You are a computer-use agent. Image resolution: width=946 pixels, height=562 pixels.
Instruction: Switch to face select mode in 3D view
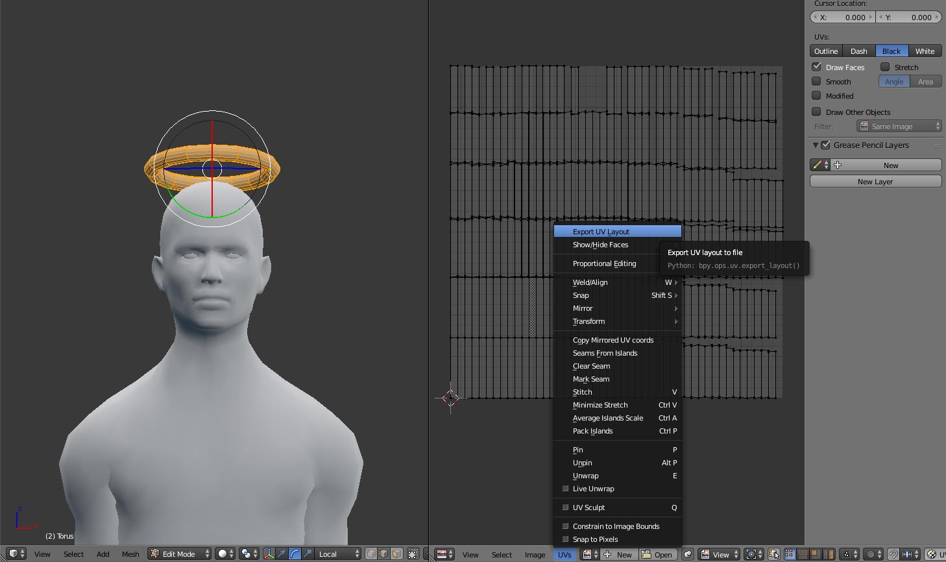click(396, 554)
